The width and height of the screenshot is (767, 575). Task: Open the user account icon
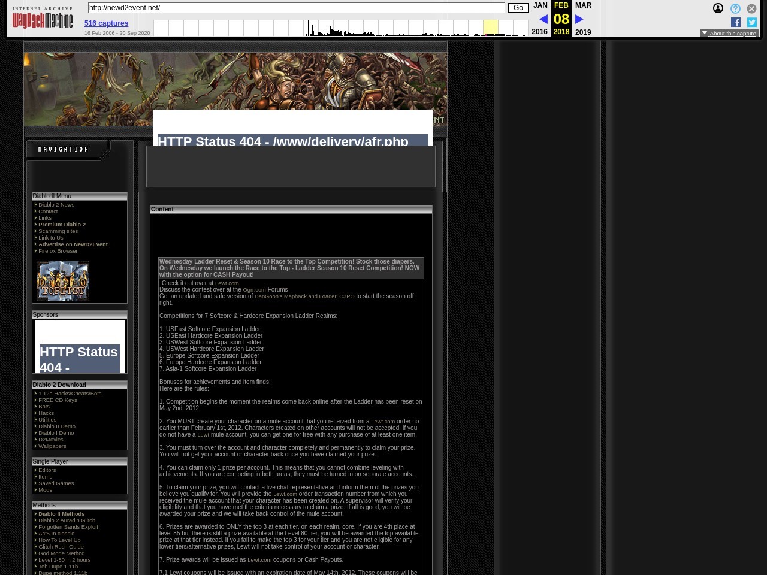(718, 8)
